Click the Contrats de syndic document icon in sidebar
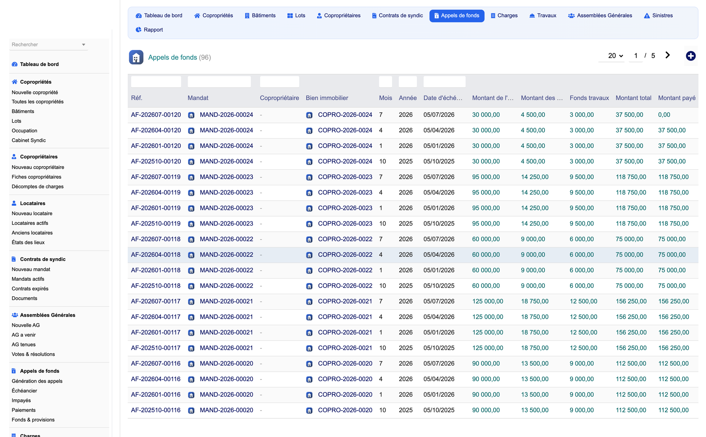Viewport: 706px width, 437px height. (x=14, y=259)
